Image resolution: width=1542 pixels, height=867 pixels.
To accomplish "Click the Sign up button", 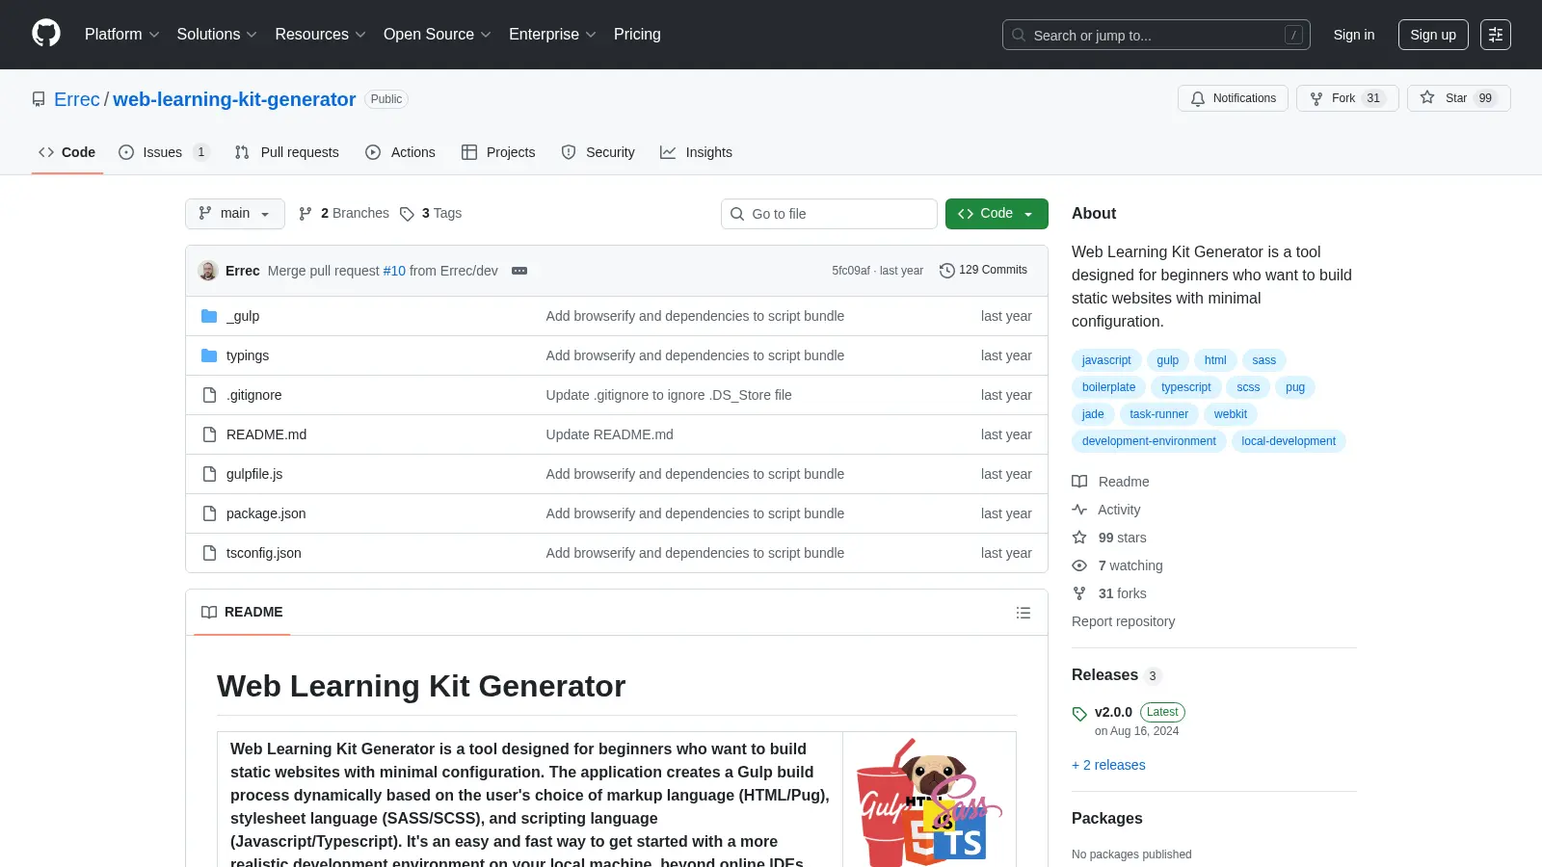I will tap(1433, 35).
